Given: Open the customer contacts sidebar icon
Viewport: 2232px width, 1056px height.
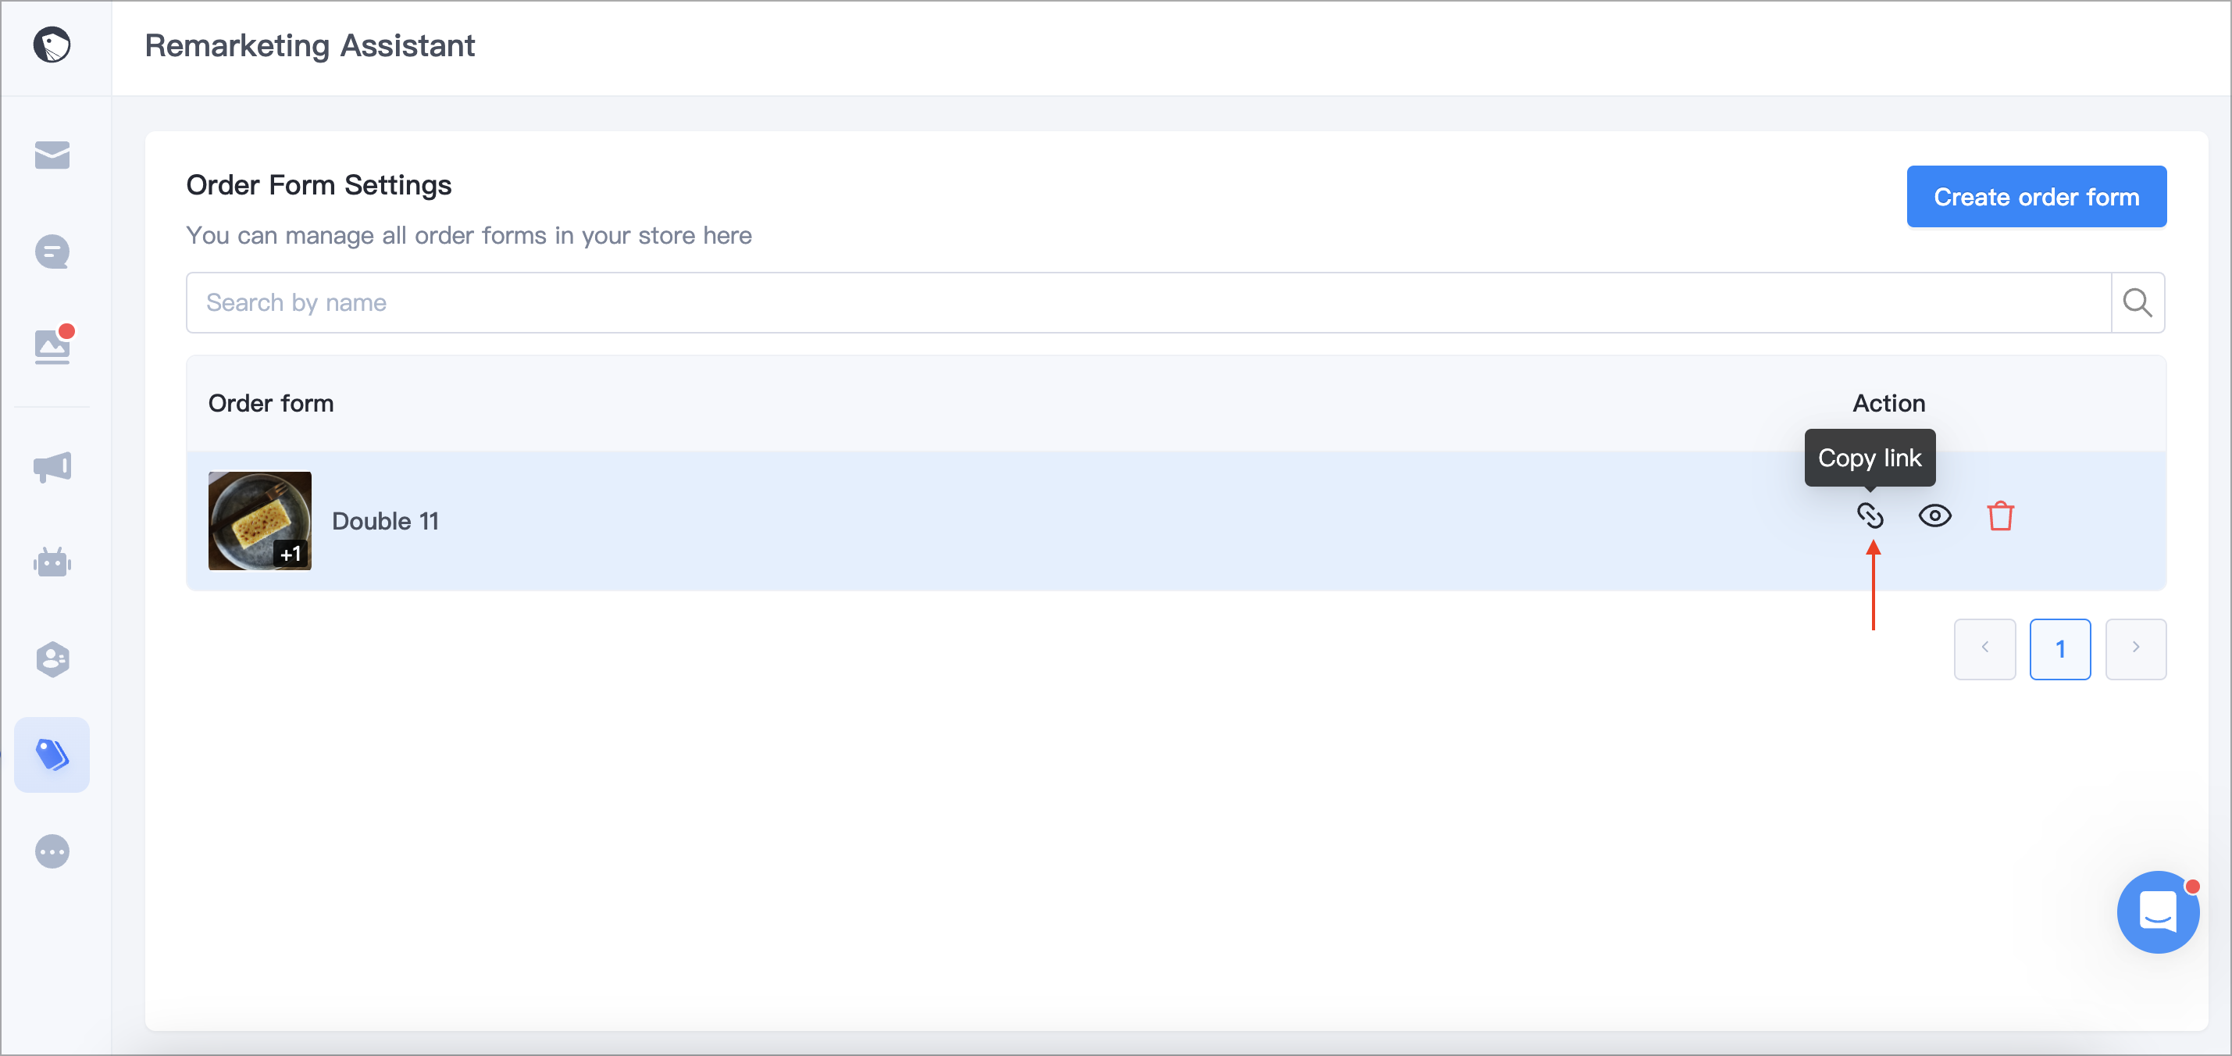Looking at the screenshot, I should click(x=52, y=659).
